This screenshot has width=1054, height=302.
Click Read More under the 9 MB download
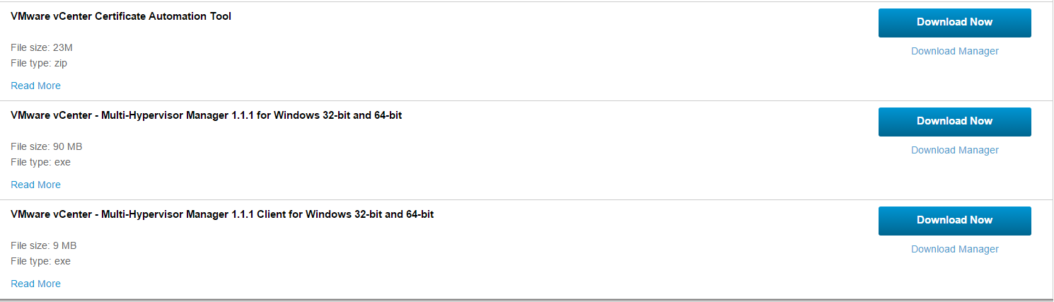35,284
